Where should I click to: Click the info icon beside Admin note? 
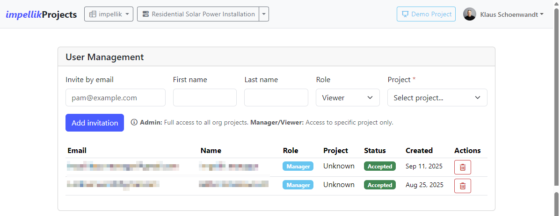[134, 122]
